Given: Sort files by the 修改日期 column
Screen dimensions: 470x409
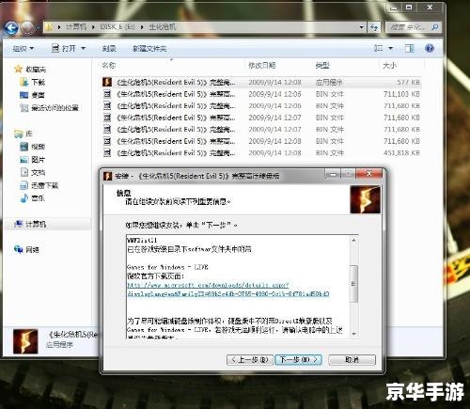Looking at the screenshot, I should pyautogui.click(x=261, y=65).
